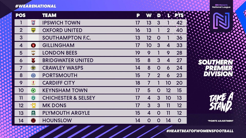Screen dimensions: 246x138
Task: Click the Portsmouth blue crest
Action: pyautogui.click(x=33, y=75)
